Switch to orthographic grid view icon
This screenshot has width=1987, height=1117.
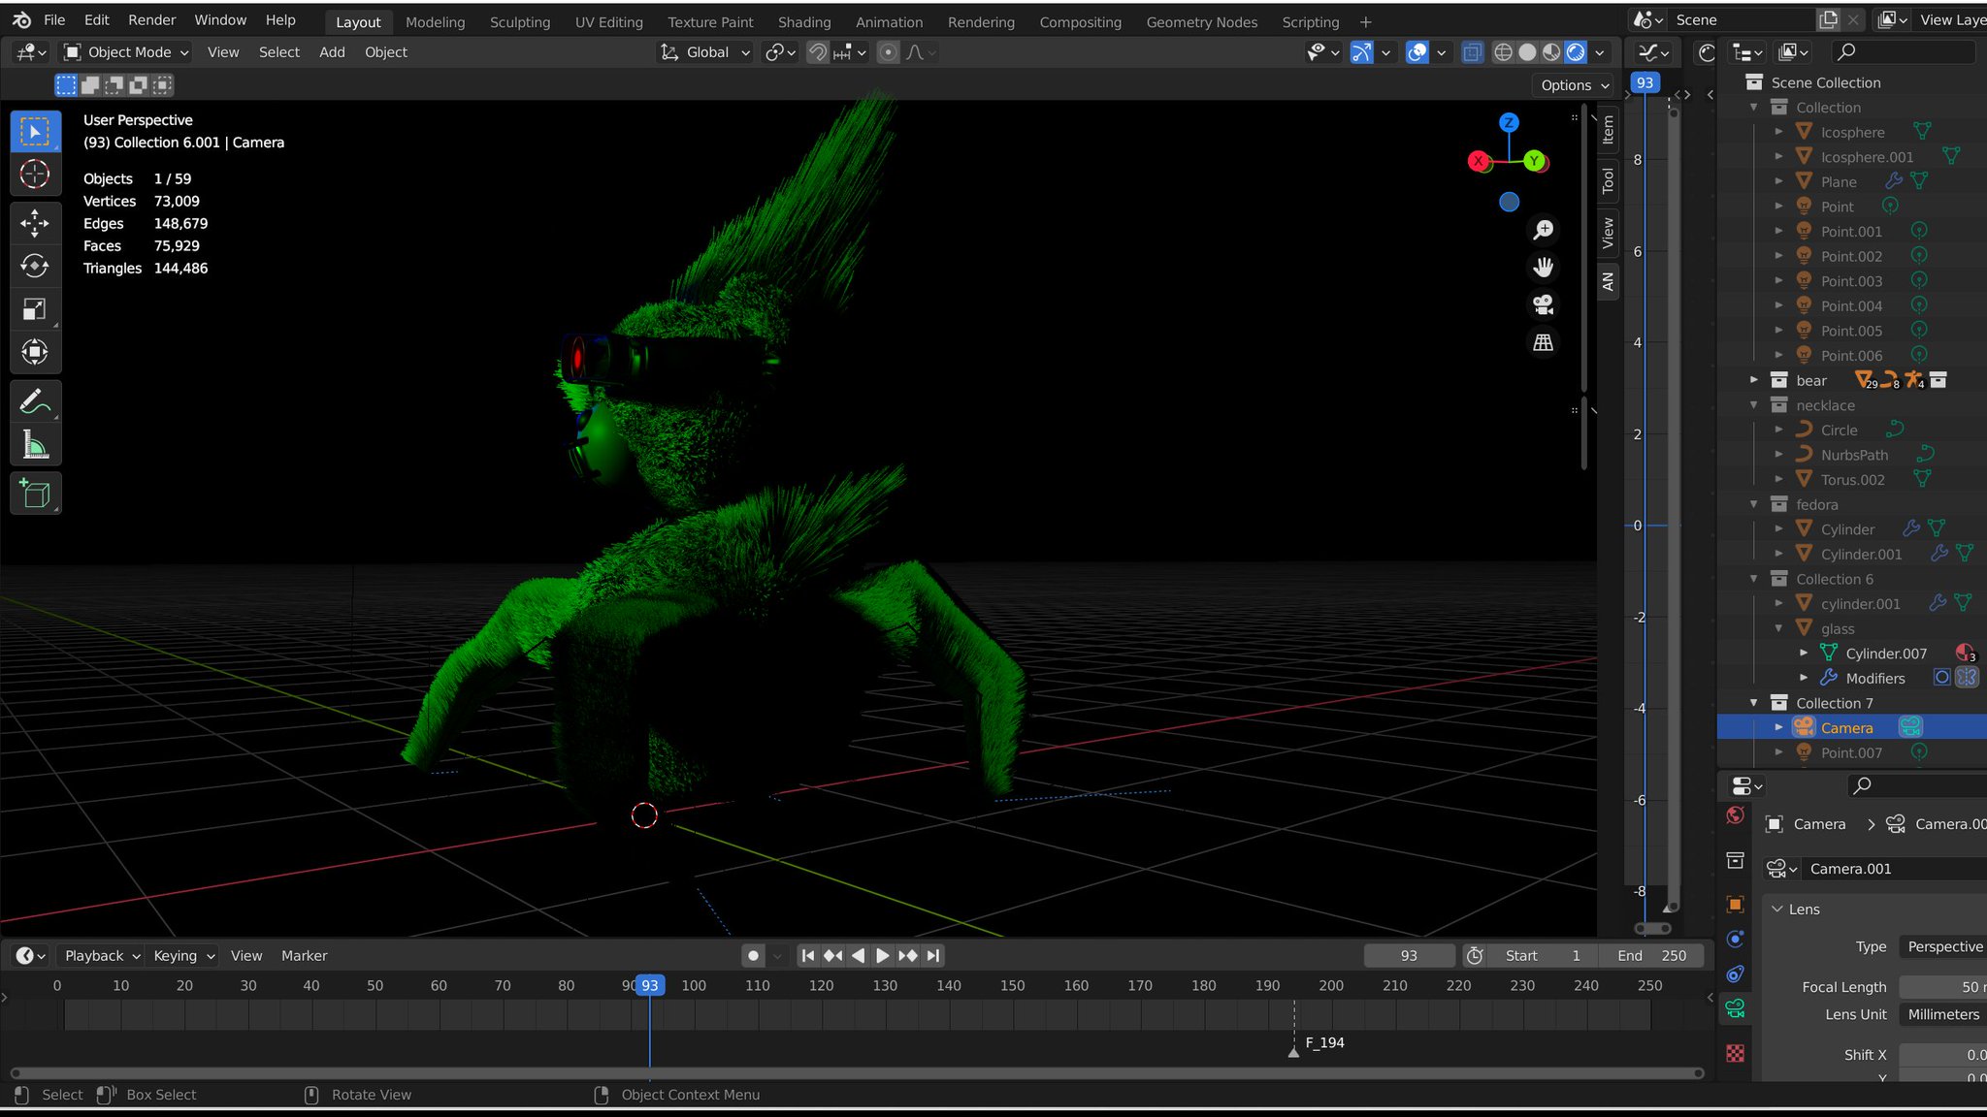pos(1543,342)
